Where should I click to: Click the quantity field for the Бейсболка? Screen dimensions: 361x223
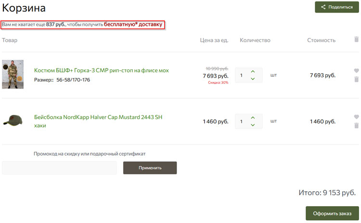(241, 121)
